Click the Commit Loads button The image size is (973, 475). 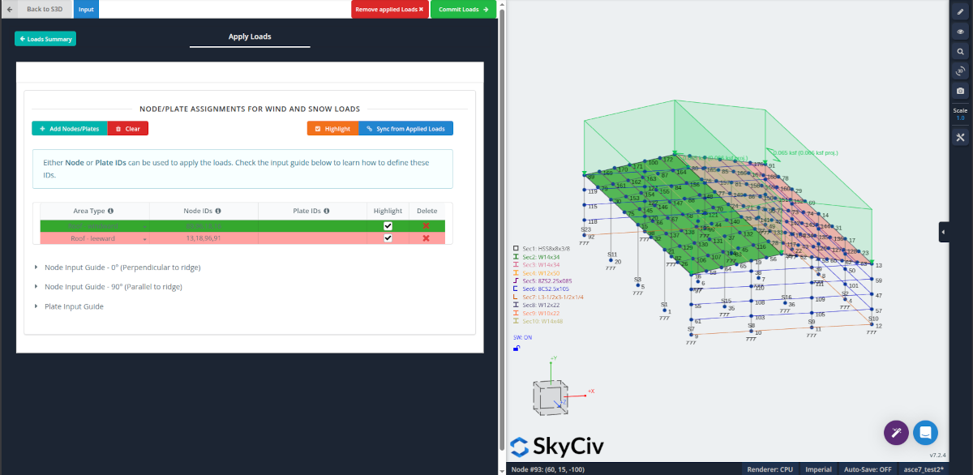462,9
